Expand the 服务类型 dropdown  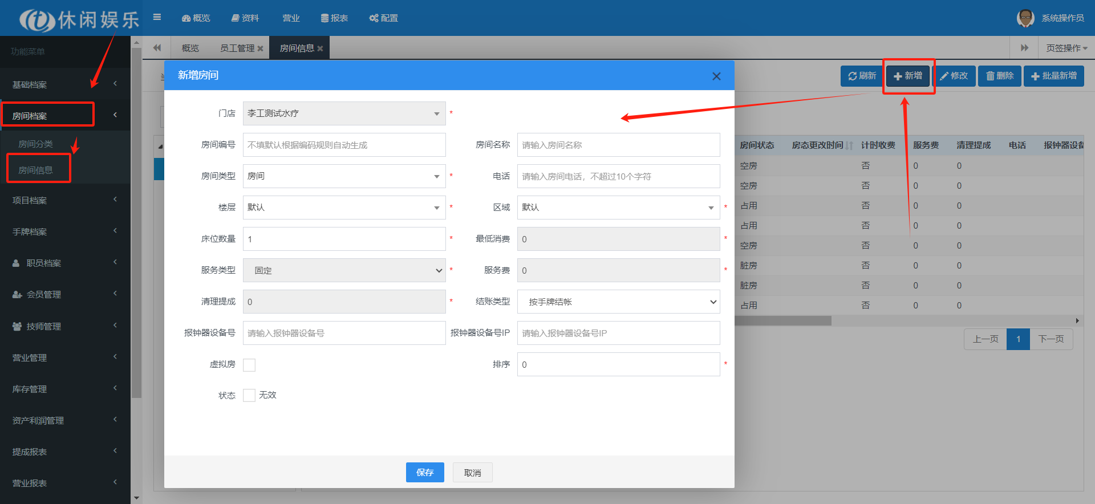(344, 270)
